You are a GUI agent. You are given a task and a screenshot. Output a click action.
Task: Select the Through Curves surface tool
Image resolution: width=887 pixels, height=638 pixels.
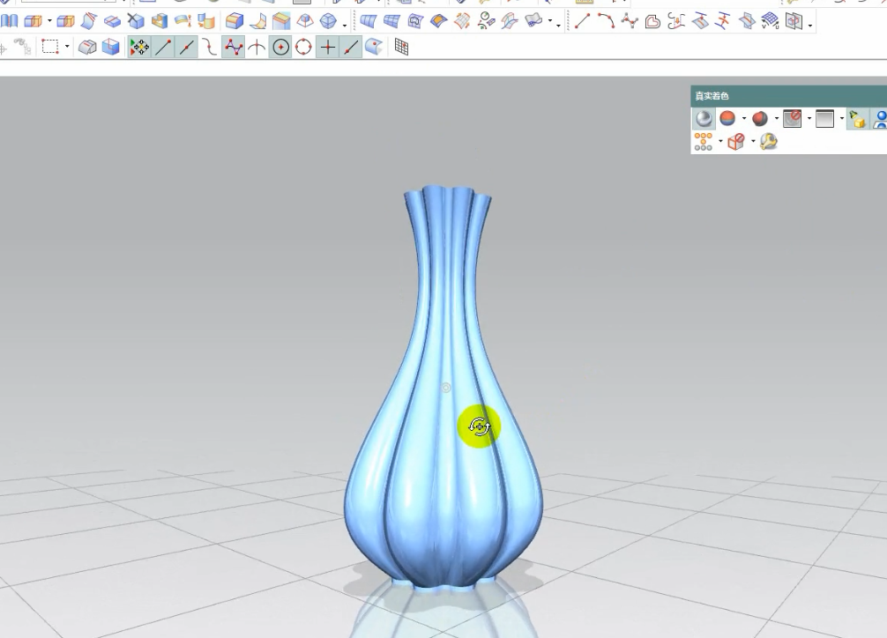369,21
